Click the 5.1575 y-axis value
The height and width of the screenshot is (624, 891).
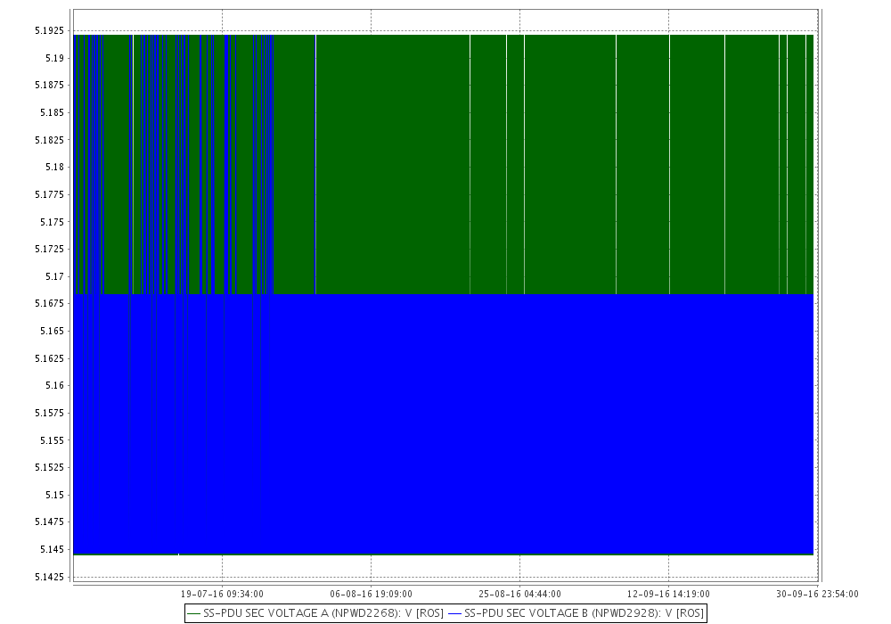coord(49,413)
